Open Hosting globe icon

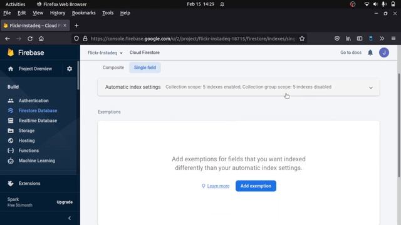tap(11, 141)
